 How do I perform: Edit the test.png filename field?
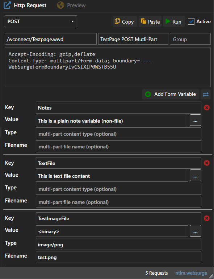pyautogui.click(x=118, y=257)
